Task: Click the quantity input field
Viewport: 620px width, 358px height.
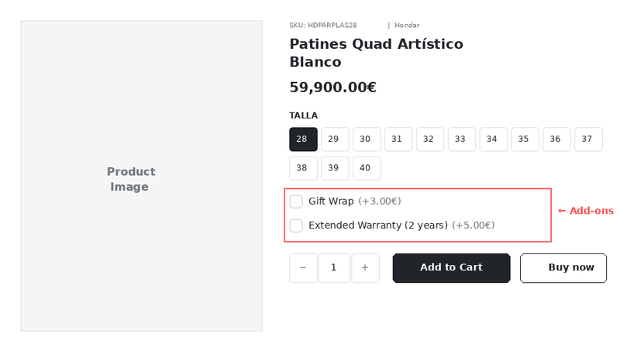Action: point(334,268)
